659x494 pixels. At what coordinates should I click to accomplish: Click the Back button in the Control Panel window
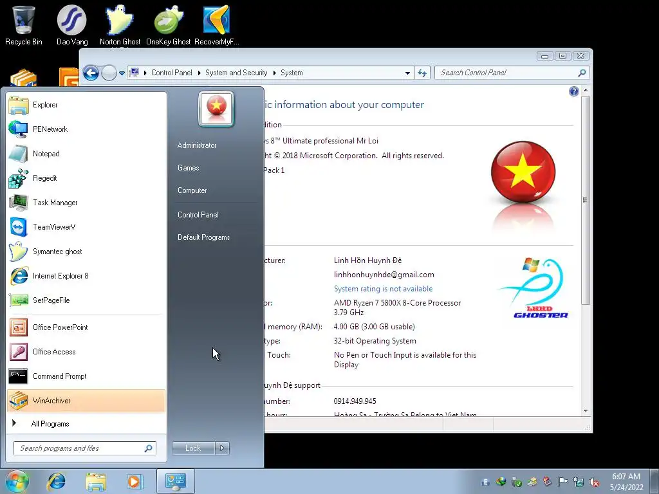click(91, 73)
